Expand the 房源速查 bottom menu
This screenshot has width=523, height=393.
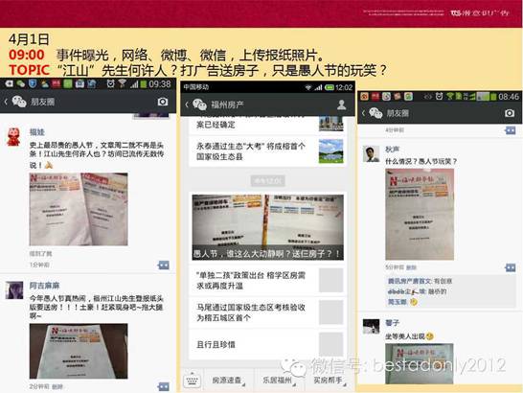click(x=228, y=380)
